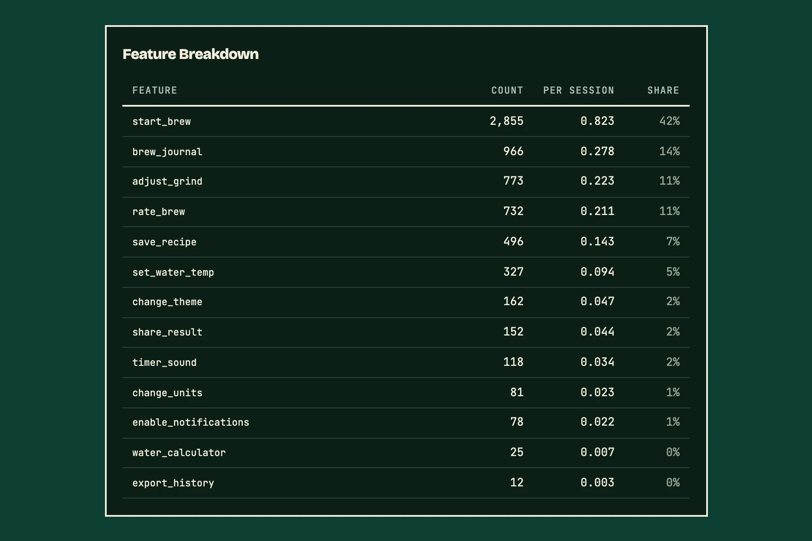Click the count value 327

pyautogui.click(x=514, y=272)
